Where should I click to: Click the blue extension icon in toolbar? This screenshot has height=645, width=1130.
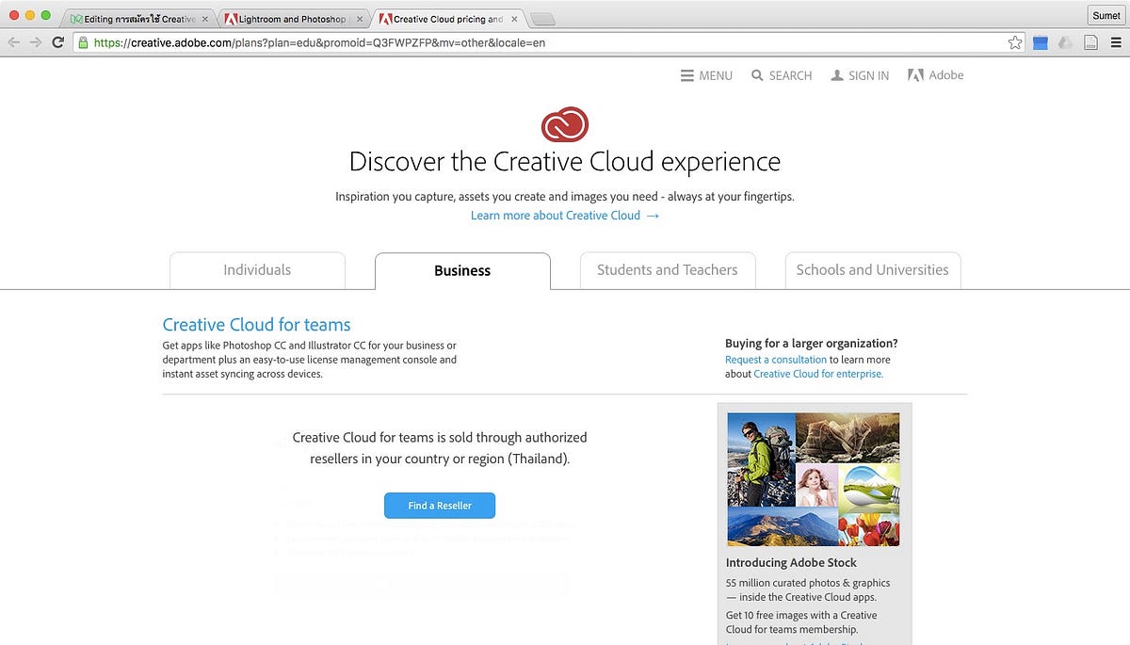coord(1041,42)
